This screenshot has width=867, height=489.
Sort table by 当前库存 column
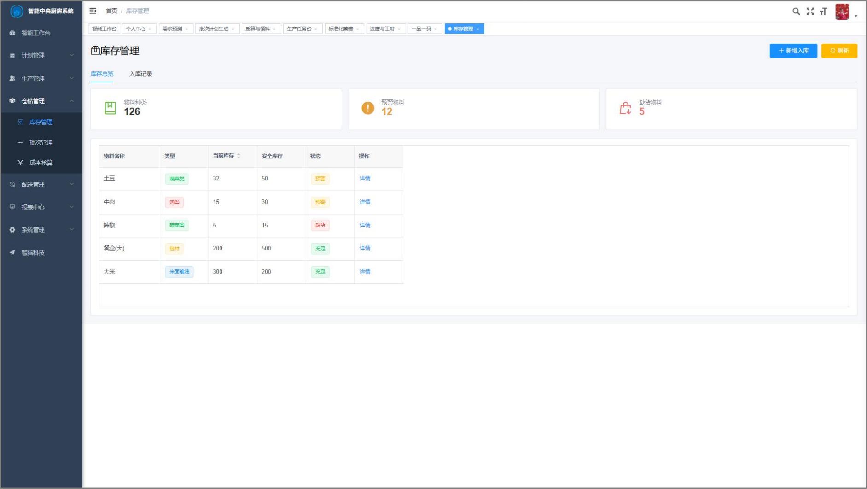pyautogui.click(x=239, y=156)
